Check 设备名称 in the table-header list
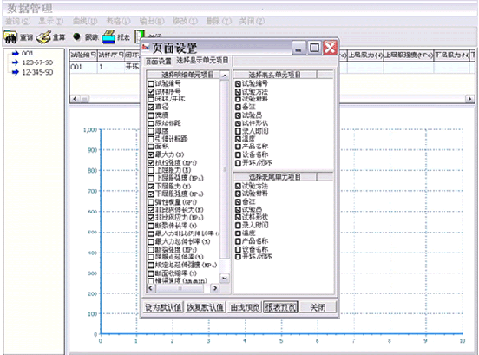 pyautogui.click(x=238, y=155)
